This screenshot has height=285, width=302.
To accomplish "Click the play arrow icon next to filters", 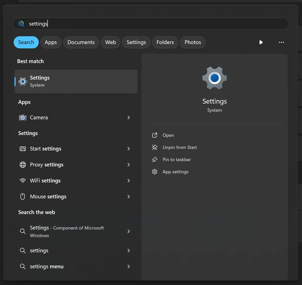I will point(261,42).
